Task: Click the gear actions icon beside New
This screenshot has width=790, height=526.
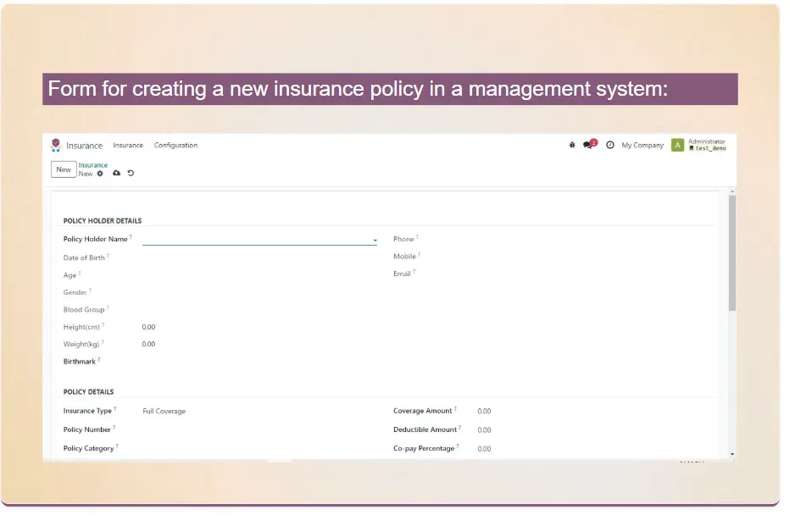Action: tap(100, 174)
